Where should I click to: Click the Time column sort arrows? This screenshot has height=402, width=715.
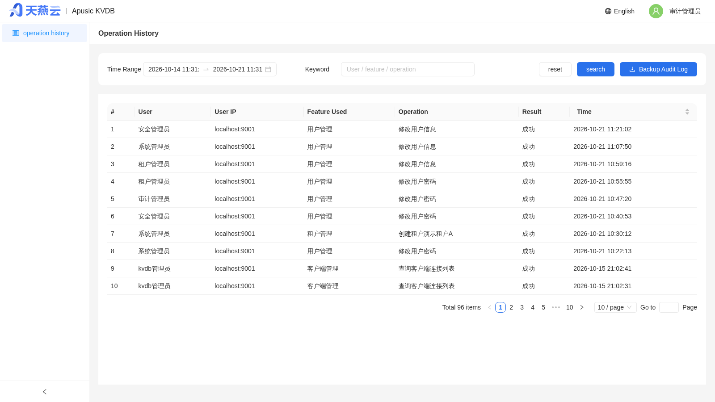[687, 112]
